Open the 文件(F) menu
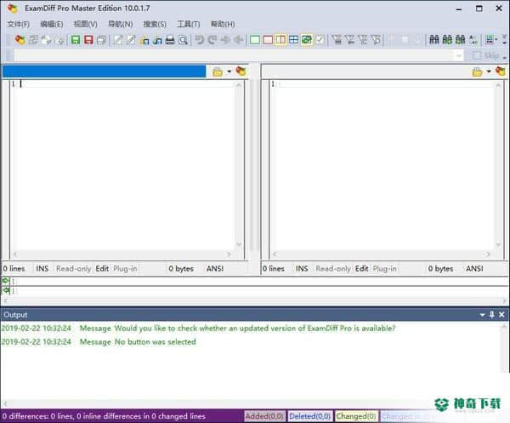The image size is (510, 423). point(18,24)
